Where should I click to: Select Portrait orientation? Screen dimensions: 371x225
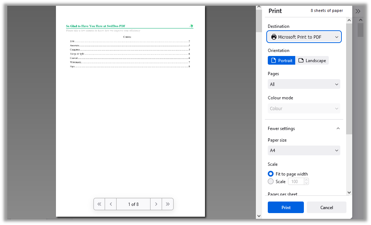coord(281,60)
